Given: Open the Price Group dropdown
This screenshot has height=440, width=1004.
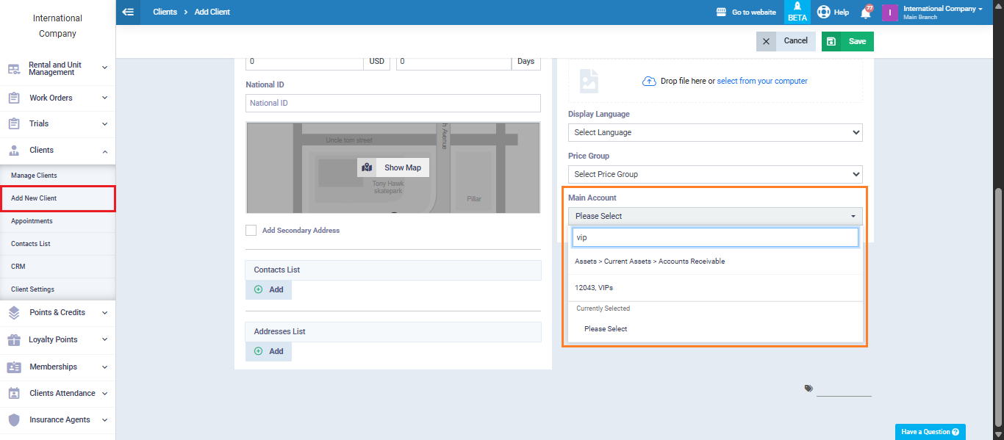Looking at the screenshot, I should (714, 174).
